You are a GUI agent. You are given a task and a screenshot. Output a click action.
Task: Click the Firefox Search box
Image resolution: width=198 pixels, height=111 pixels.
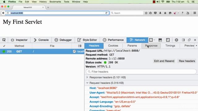click(x=127, y=13)
